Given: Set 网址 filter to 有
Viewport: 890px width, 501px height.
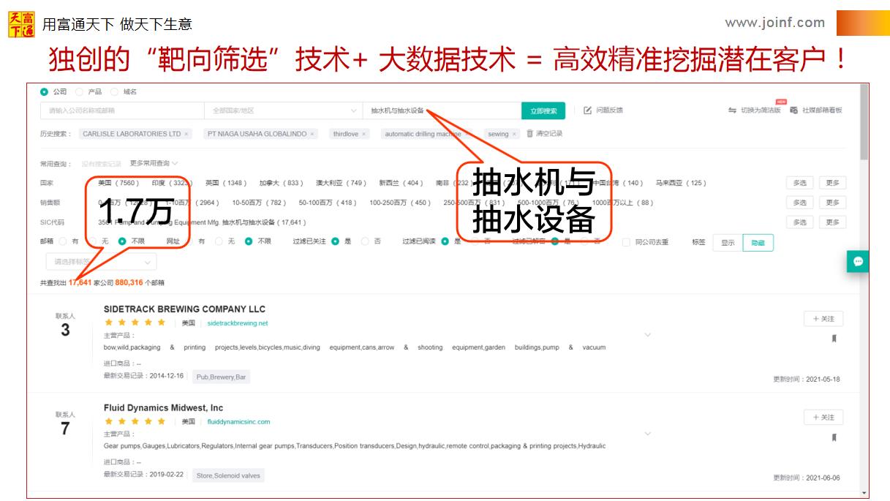Looking at the screenshot, I should pos(189,241).
